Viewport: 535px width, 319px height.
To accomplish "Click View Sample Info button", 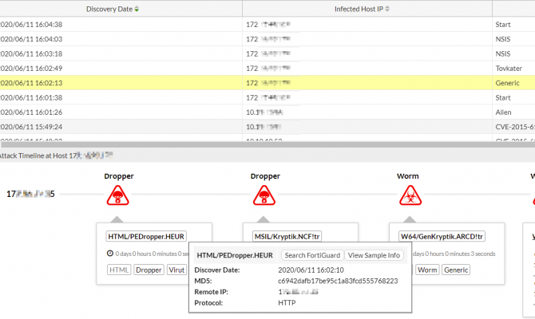I will [374, 255].
